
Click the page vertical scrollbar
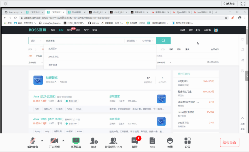coord(247,37)
